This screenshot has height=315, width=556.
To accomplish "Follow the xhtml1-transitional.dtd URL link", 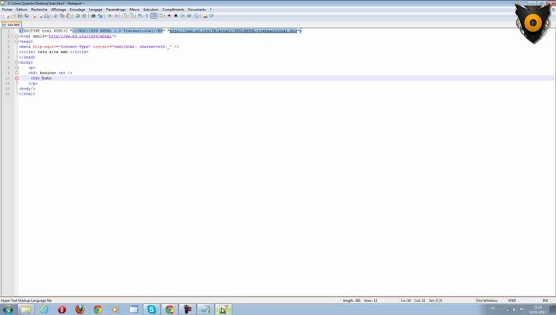I will click(233, 31).
